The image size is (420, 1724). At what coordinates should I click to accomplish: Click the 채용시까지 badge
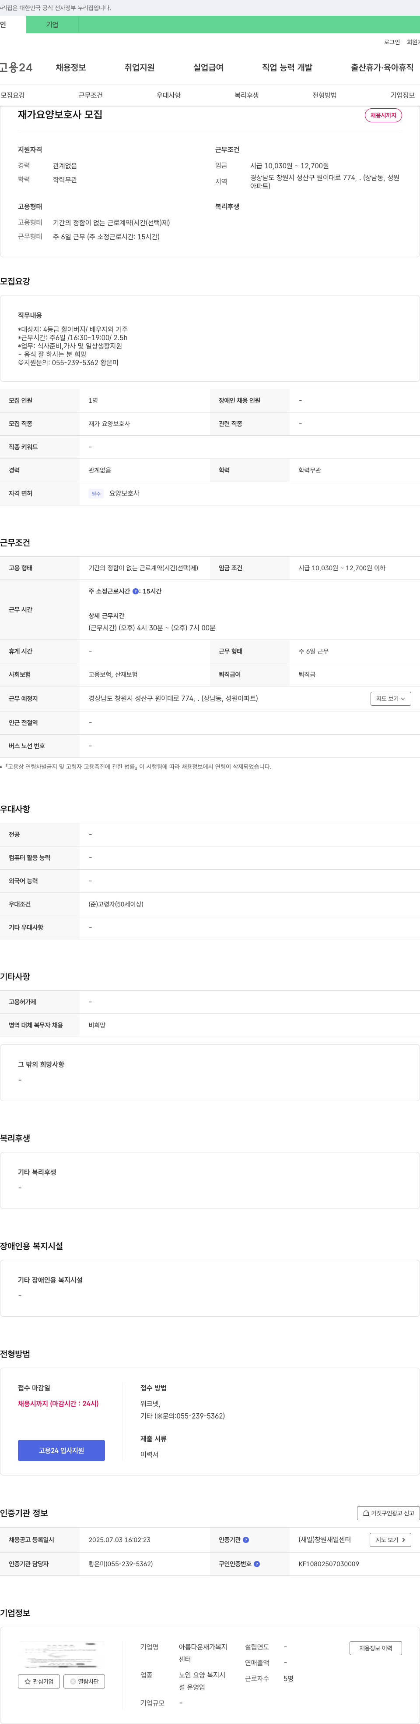(x=383, y=115)
